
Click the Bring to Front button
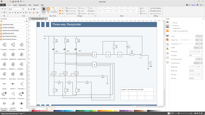[x=71, y=8]
